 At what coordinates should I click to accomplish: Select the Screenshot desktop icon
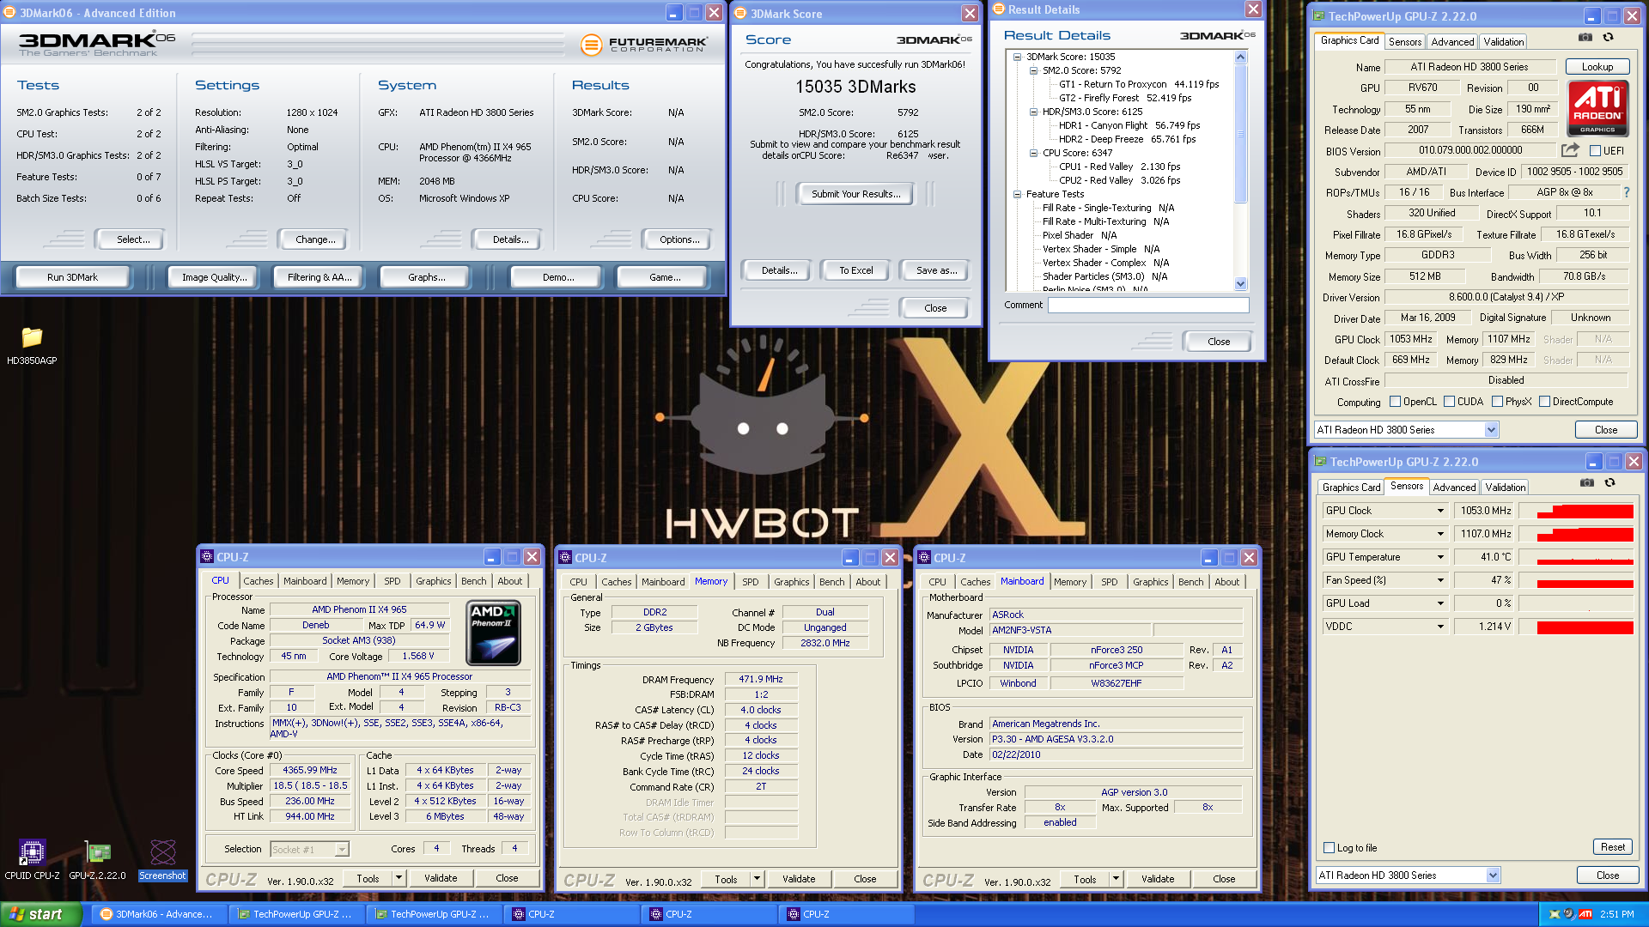[x=162, y=860]
